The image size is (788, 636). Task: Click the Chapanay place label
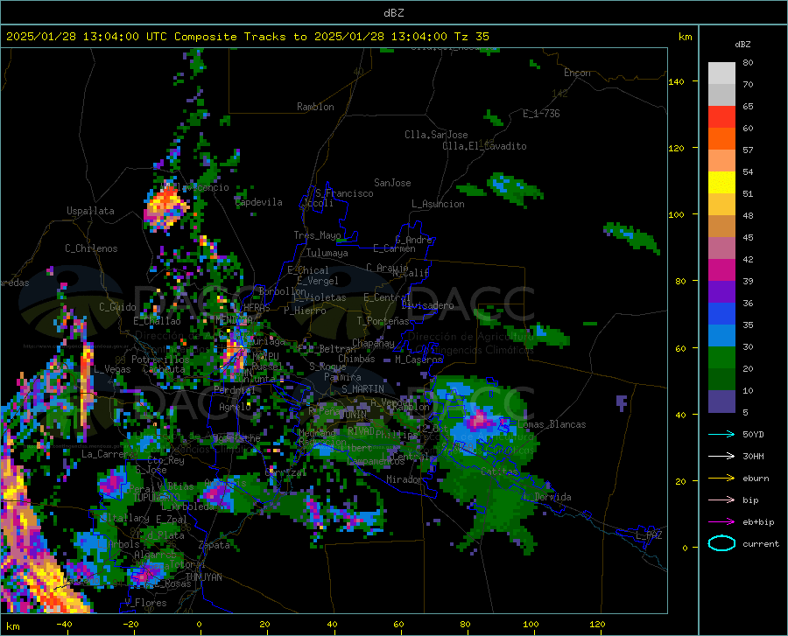pos(373,343)
